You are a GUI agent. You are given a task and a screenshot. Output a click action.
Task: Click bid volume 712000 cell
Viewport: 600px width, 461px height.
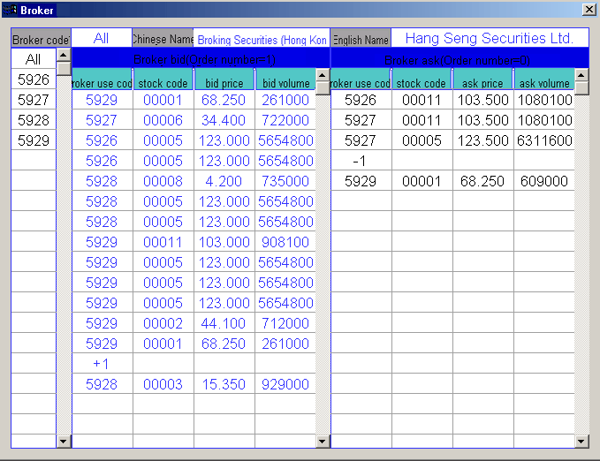(285, 323)
